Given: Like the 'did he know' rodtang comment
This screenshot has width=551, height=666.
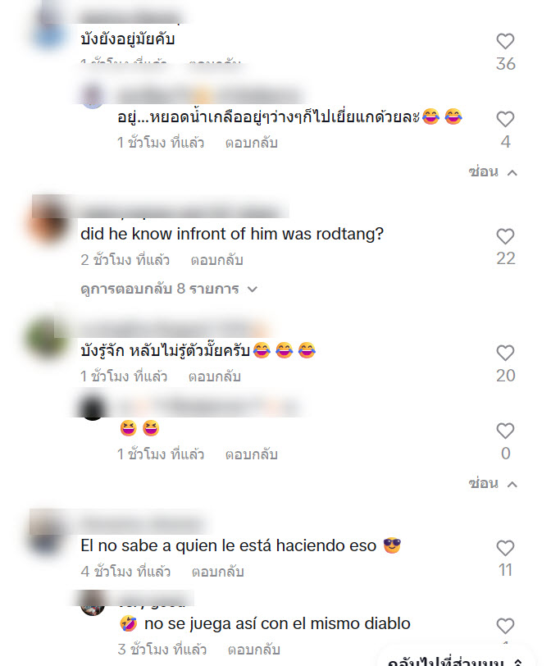Looking at the screenshot, I should pyautogui.click(x=505, y=236).
